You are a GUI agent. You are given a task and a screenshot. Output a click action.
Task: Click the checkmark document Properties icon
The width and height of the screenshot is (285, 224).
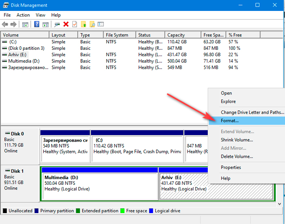click(74, 24)
